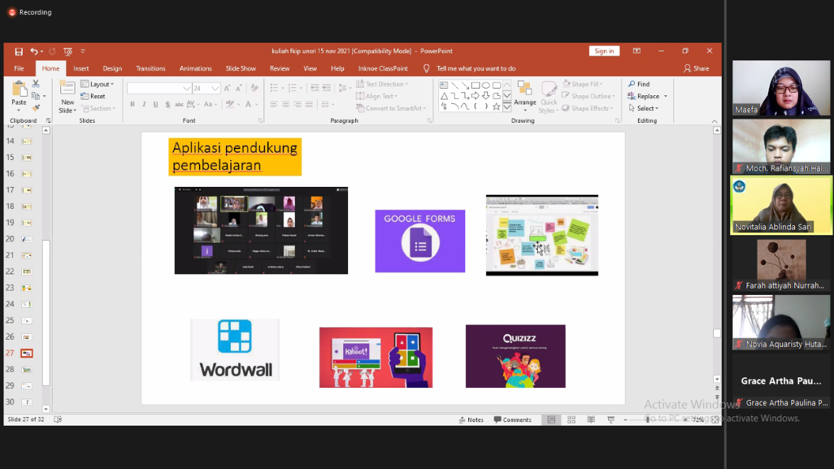This screenshot has width=834, height=469.
Task: Toggle the Comments pane
Action: (x=513, y=420)
